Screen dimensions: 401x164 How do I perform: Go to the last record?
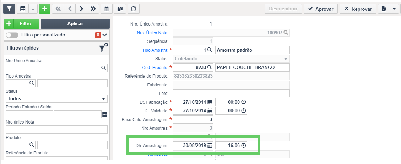(x=93, y=9)
